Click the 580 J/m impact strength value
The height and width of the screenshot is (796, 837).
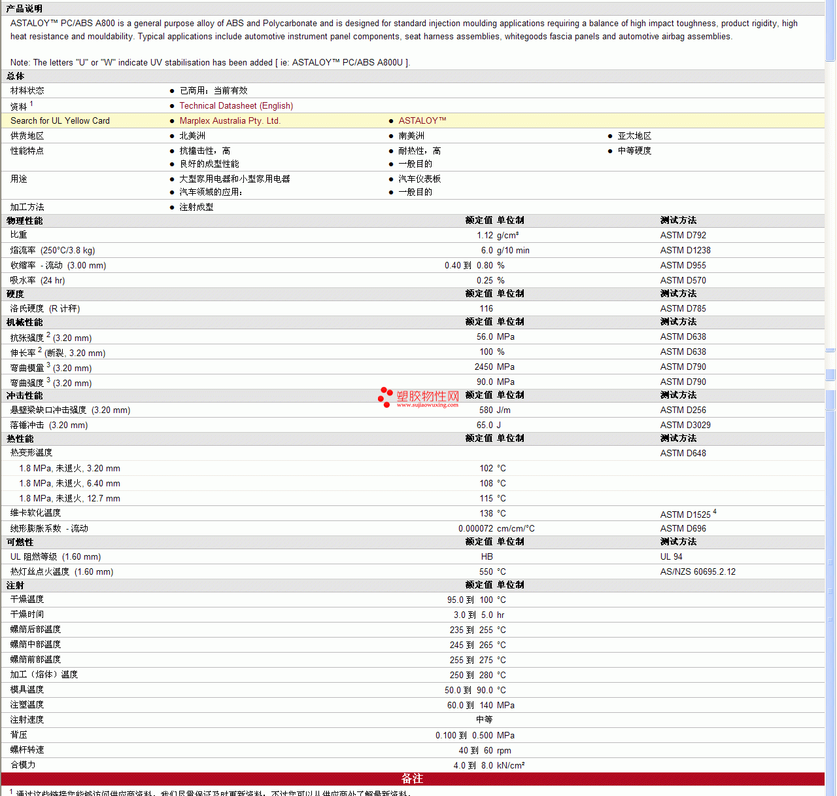[x=495, y=410]
